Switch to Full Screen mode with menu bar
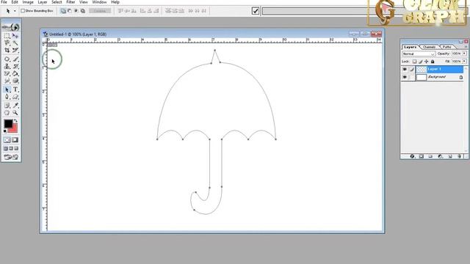The width and height of the screenshot is (470, 264). tap(11, 148)
